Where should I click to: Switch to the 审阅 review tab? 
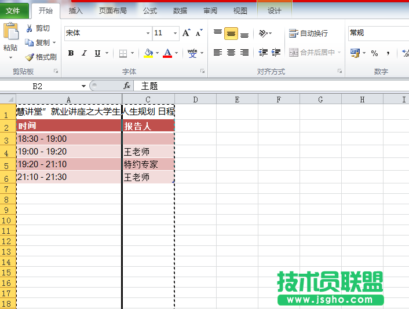click(210, 10)
